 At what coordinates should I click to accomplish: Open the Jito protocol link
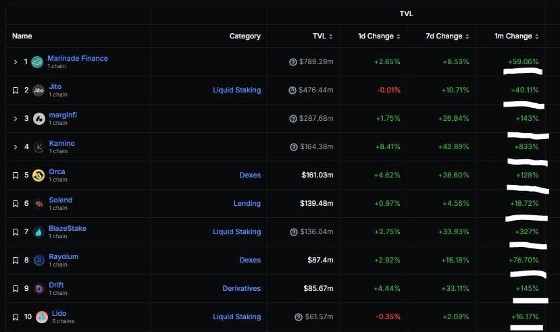55,86
